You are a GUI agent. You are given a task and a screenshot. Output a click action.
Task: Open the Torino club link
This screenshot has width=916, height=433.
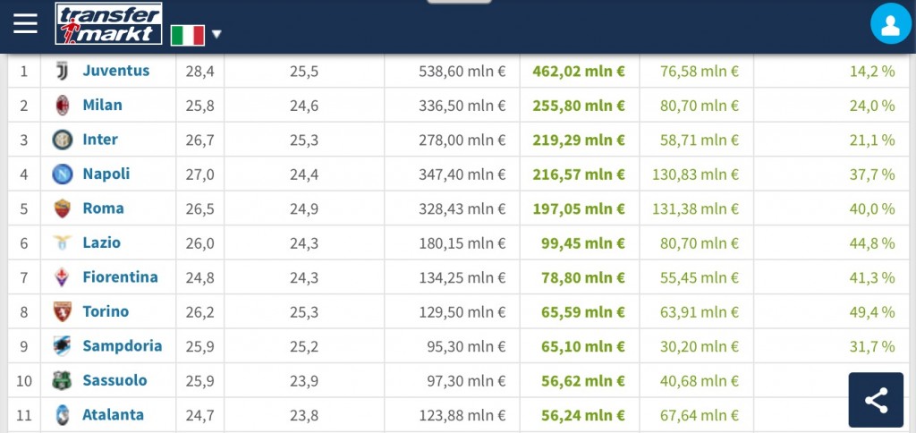[106, 311]
